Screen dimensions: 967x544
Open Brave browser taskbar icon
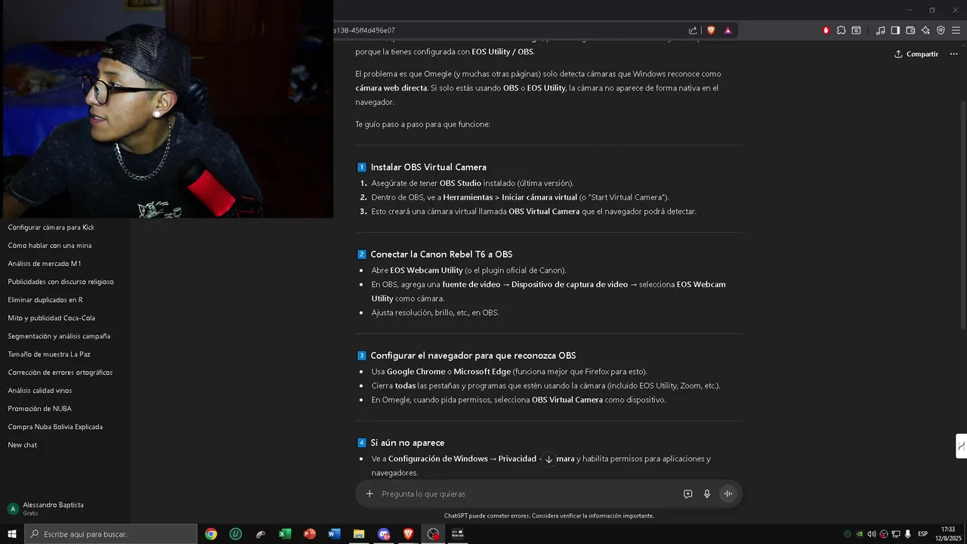click(409, 534)
